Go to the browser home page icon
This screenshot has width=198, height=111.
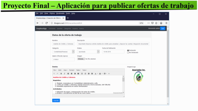161,23
